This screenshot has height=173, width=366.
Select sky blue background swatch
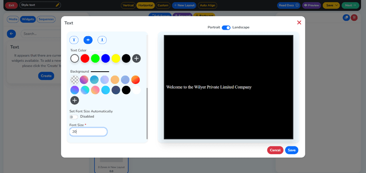105,90
